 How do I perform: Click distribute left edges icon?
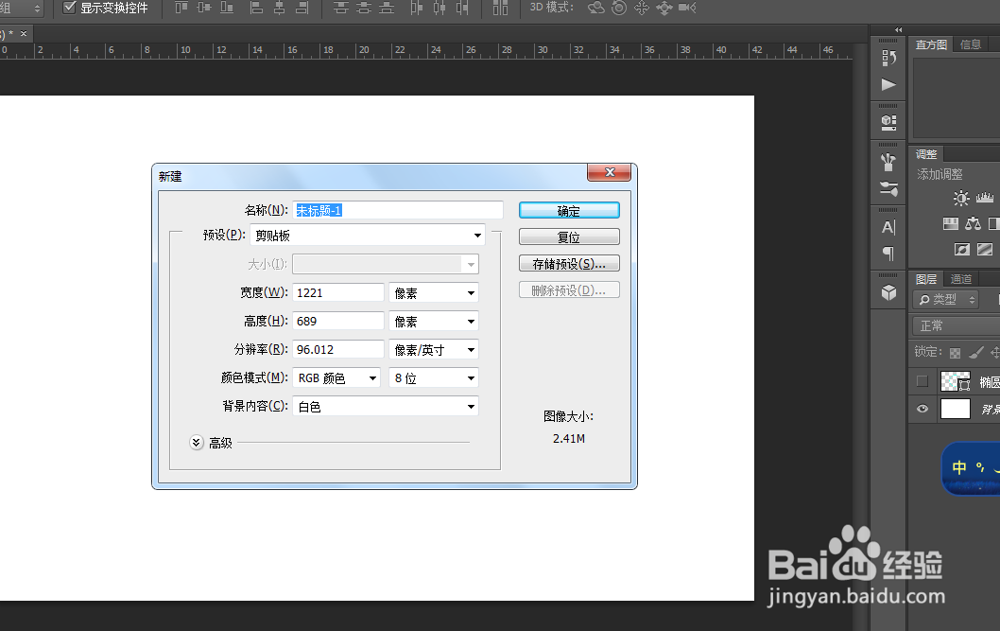[x=417, y=8]
